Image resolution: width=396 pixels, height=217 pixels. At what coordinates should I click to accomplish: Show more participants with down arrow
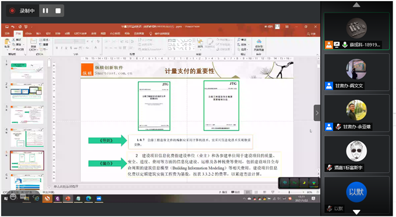[356, 212]
